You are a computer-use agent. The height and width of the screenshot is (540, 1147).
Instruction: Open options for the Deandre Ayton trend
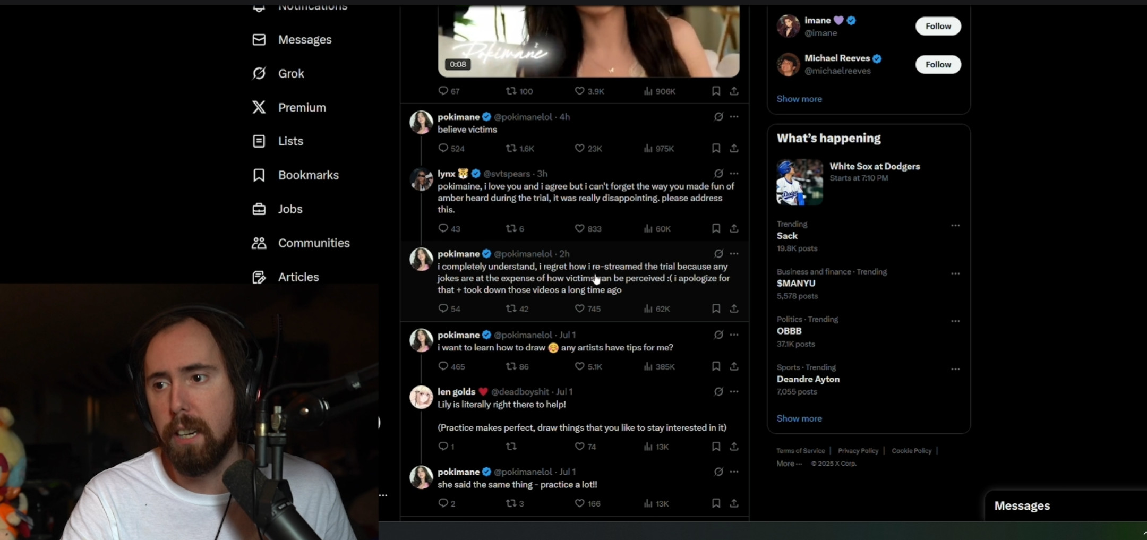pyautogui.click(x=955, y=369)
